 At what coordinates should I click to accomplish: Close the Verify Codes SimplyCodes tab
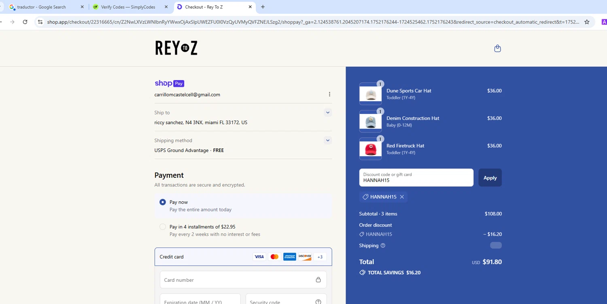click(166, 7)
